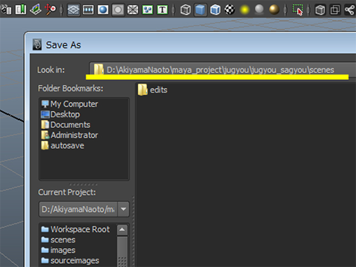Open Administrator bookmark
Screen dimensions: 356x267
click(x=70, y=135)
